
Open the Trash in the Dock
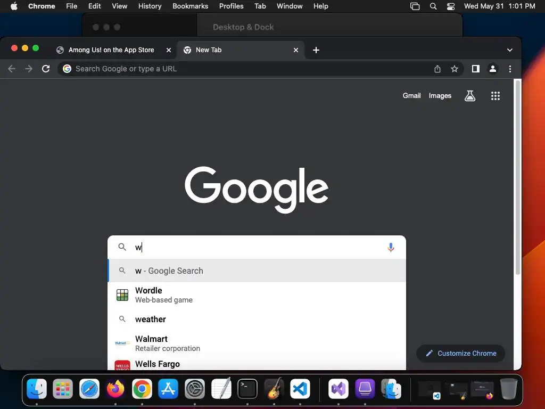[508, 388]
